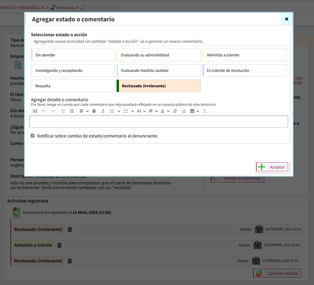The height and width of the screenshot is (285, 314).
Task: Apply italic formatting in the comment editor
Action: coord(103,111)
